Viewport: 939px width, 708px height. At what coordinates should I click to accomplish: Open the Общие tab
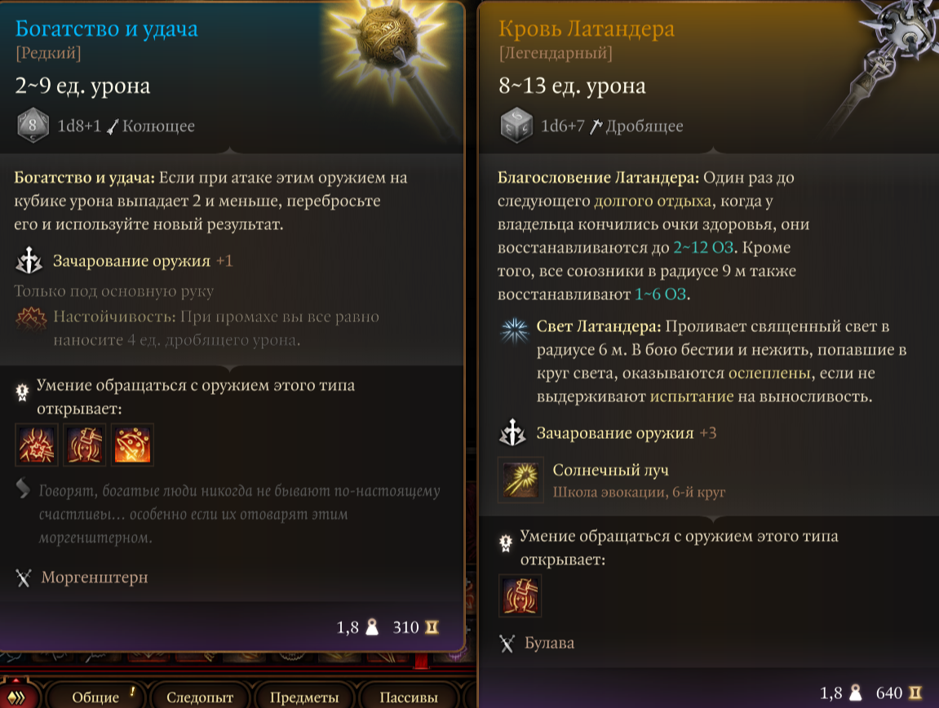click(x=95, y=697)
